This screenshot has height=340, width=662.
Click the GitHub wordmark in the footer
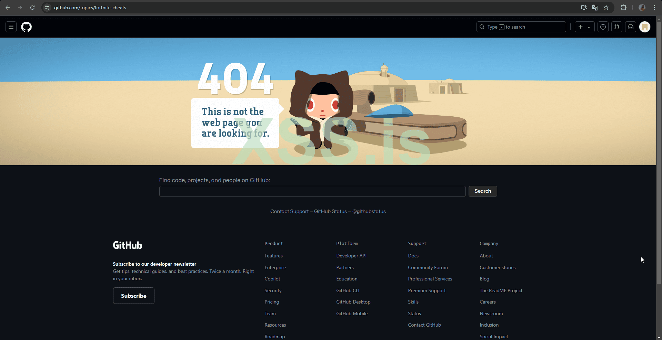coord(128,245)
